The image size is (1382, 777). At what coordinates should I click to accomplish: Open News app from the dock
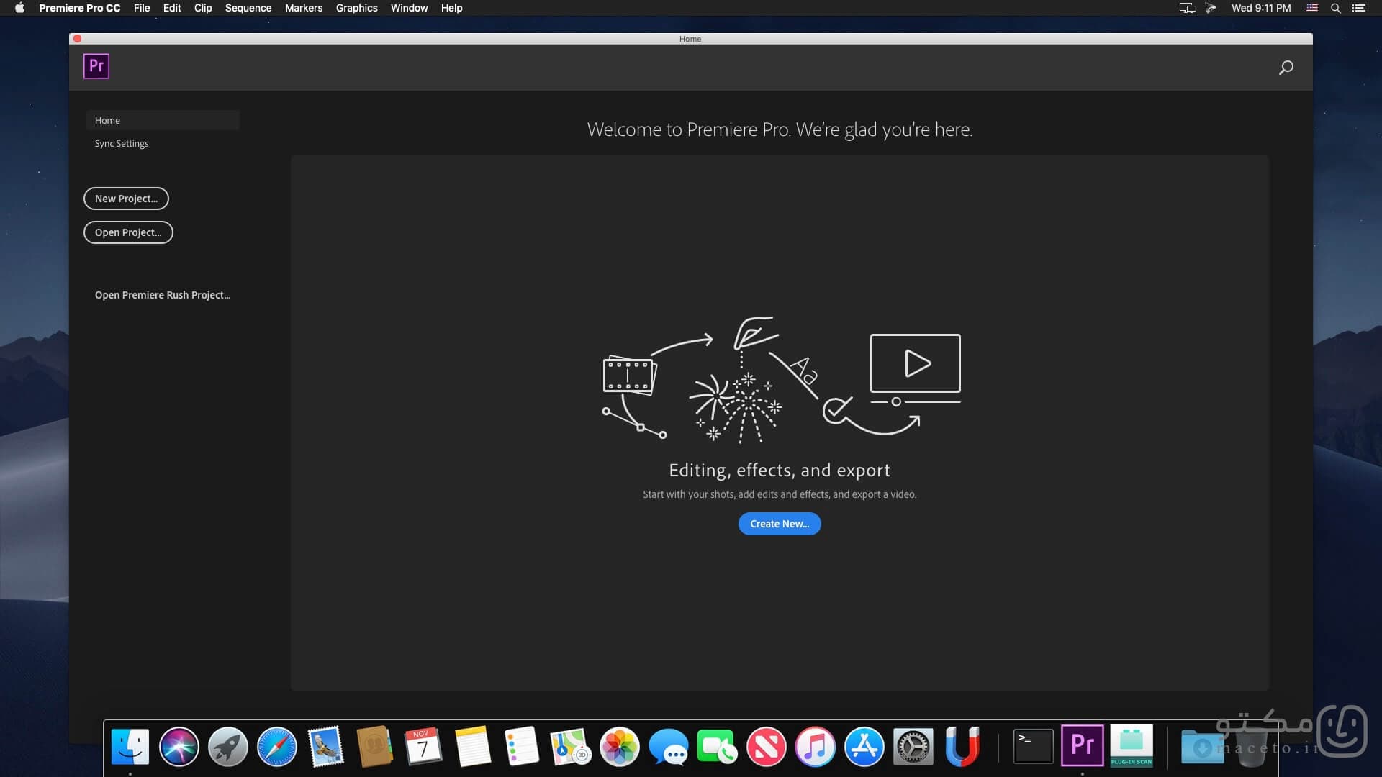[x=766, y=746]
